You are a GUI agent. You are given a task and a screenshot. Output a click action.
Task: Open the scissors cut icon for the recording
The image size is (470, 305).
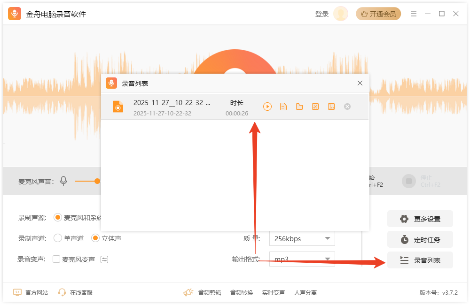click(315, 107)
